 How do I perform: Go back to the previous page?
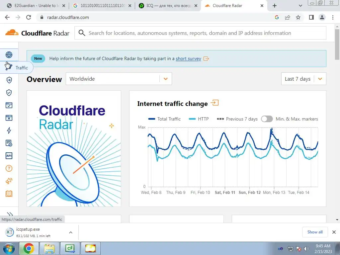point(7,17)
